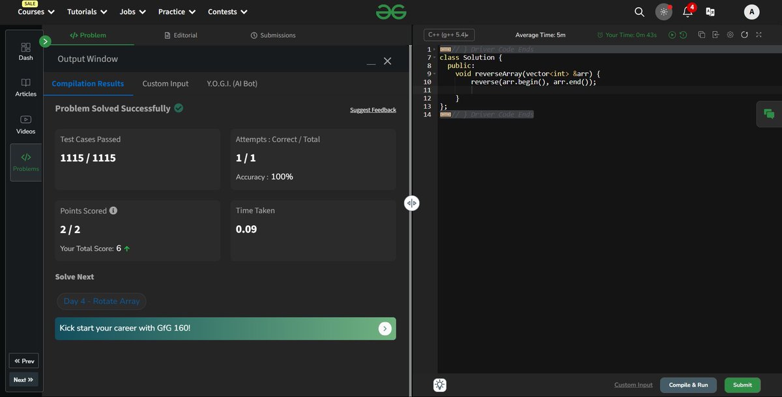Expand the Tutorials dropdown menu
Screen dimensions: 782x397
(87, 12)
